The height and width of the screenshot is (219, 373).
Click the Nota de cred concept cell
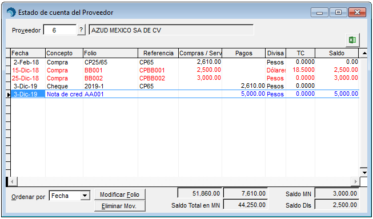coord(64,94)
